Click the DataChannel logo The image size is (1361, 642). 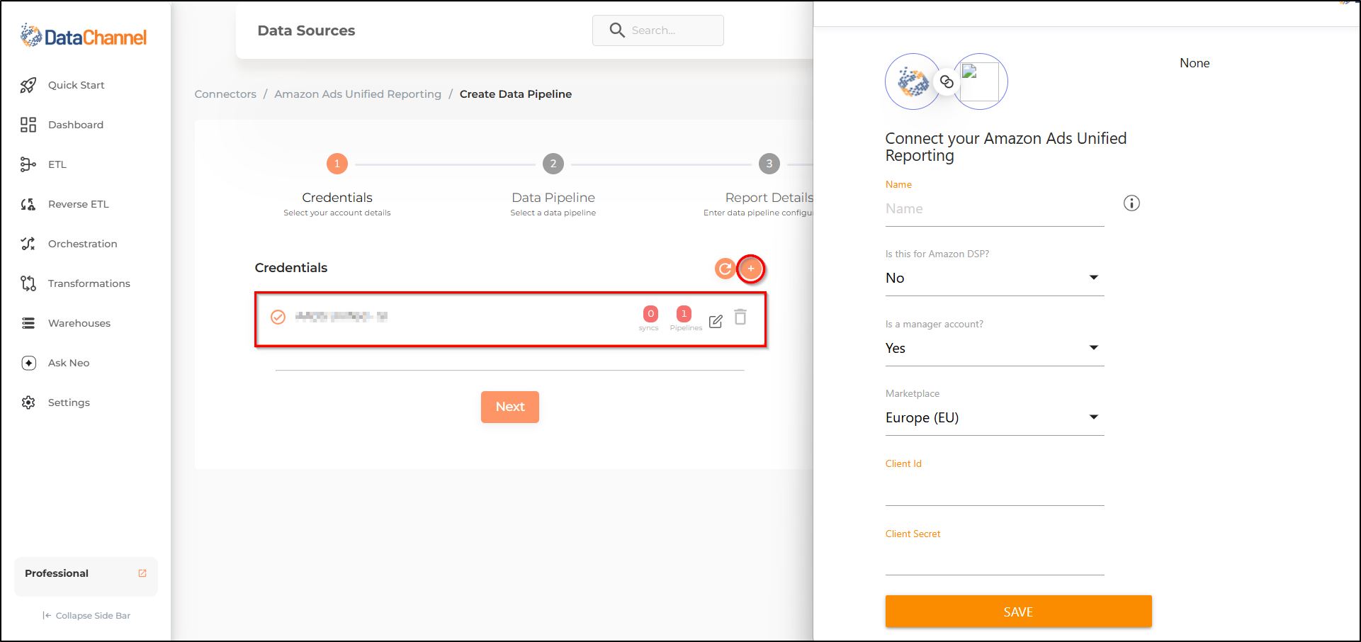84,35
